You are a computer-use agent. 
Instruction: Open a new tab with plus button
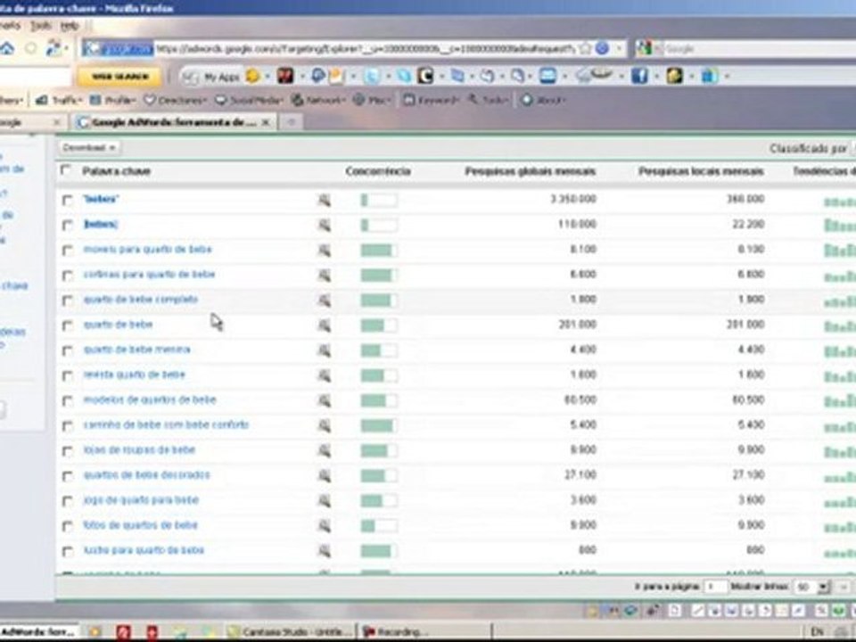[291, 122]
